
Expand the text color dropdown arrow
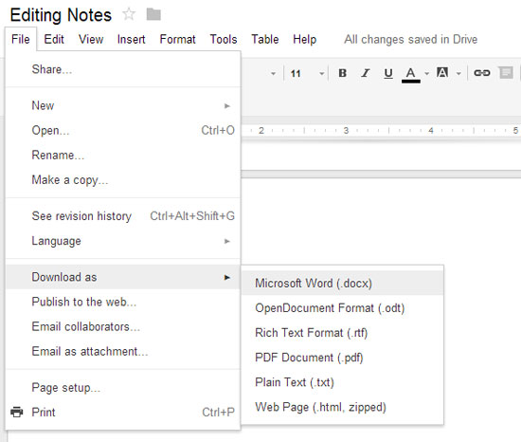pos(426,73)
